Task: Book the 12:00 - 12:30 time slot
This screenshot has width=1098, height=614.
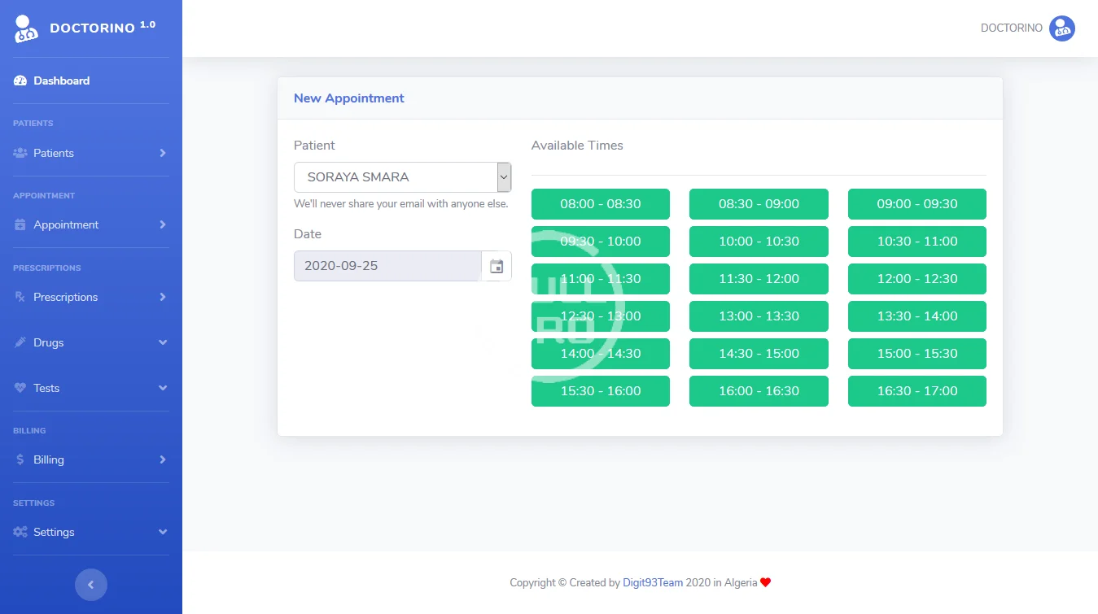Action: pos(916,279)
